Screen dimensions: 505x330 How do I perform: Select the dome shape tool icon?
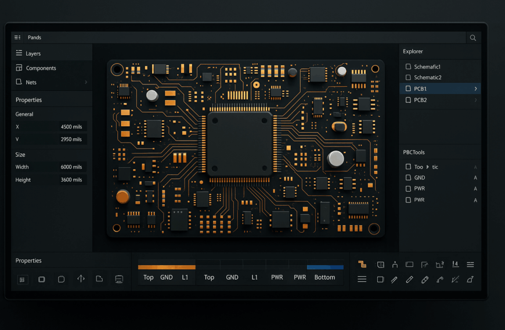coord(470,280)
